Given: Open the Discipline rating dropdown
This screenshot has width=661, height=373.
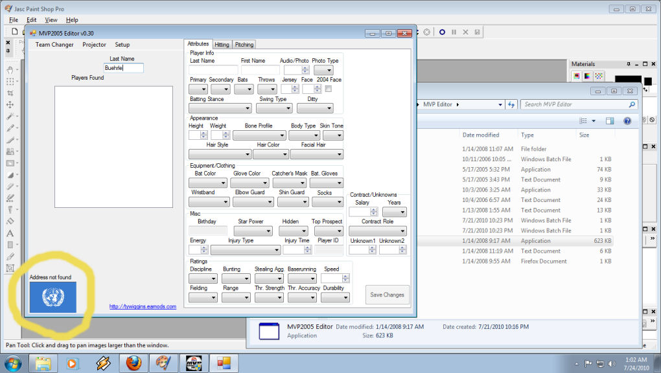Looking at the screenshot, I should coord(203,278).
